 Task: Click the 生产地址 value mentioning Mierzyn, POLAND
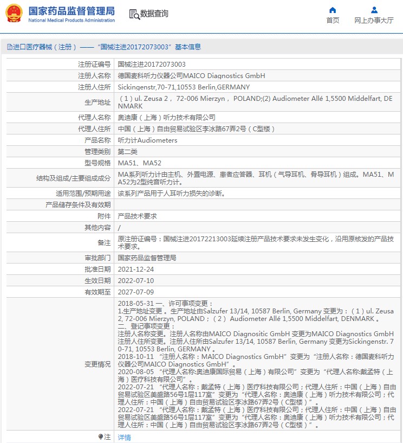point(256,102)
